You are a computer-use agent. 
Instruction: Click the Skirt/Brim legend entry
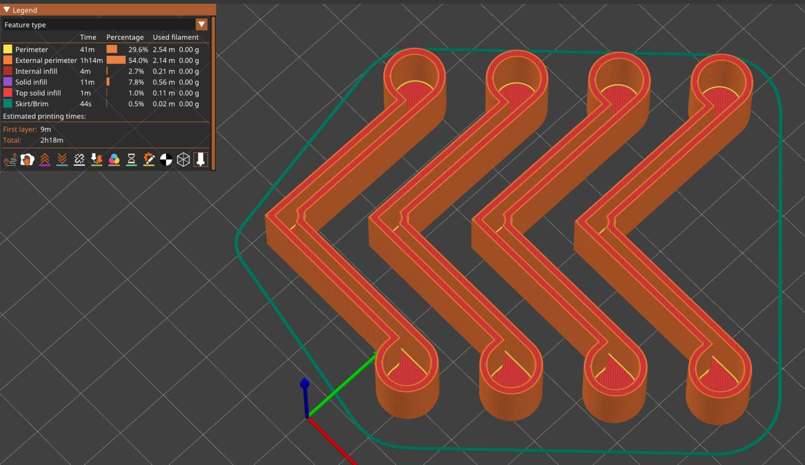click(x=32, y=104)
